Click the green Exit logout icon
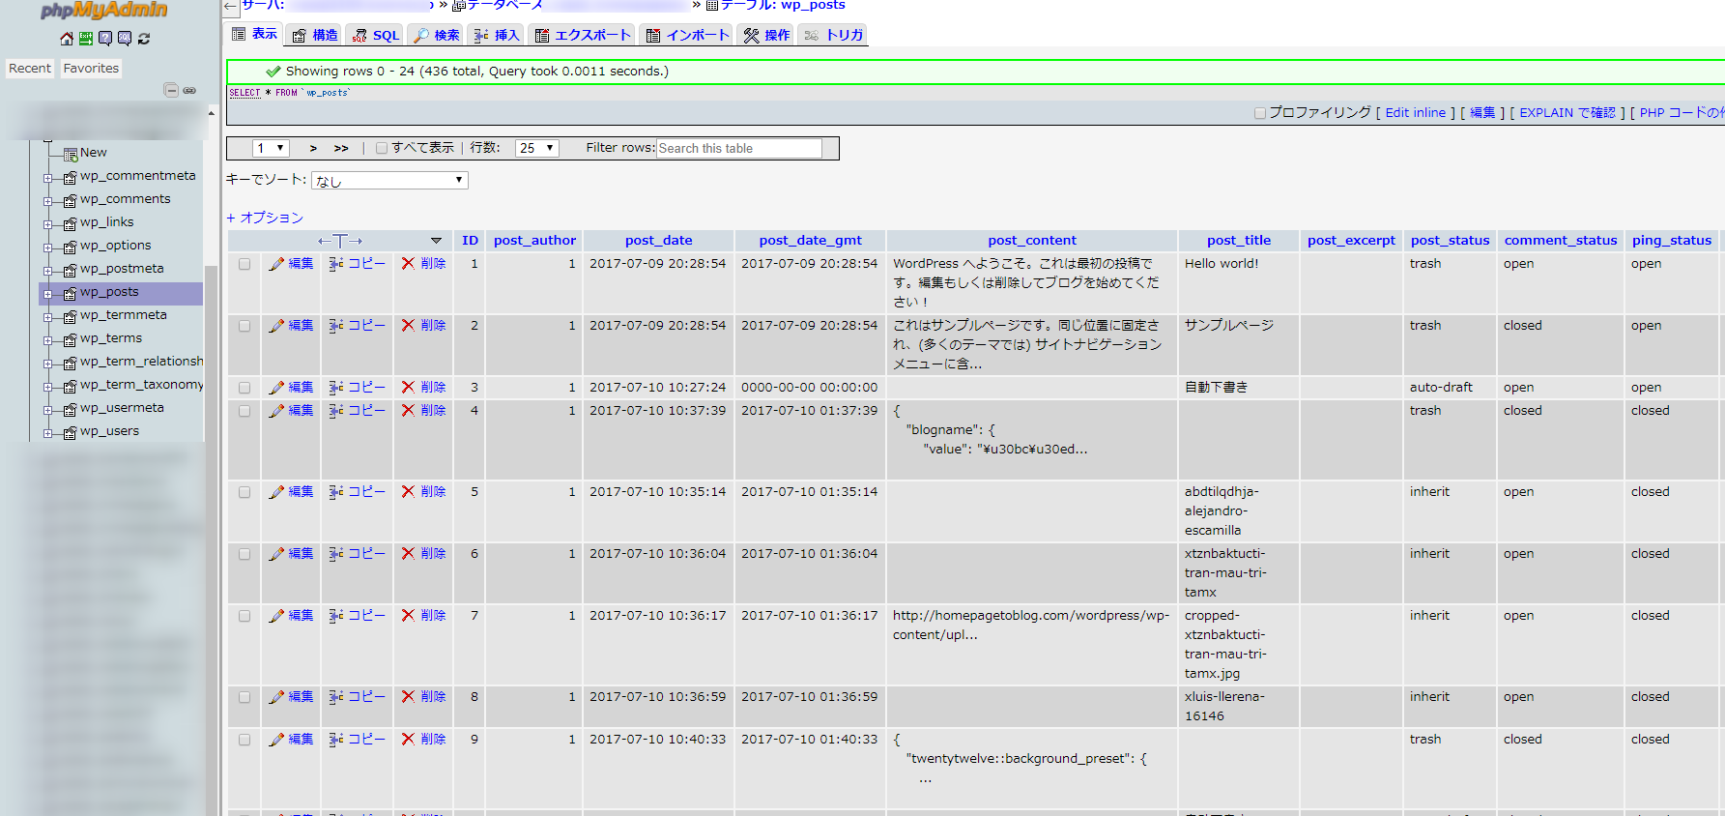1725x816 pixels. coord(86,39)
